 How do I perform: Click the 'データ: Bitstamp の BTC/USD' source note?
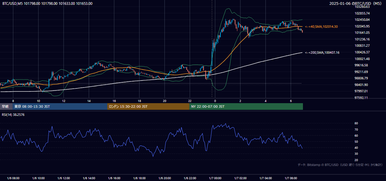coord(340,165)
